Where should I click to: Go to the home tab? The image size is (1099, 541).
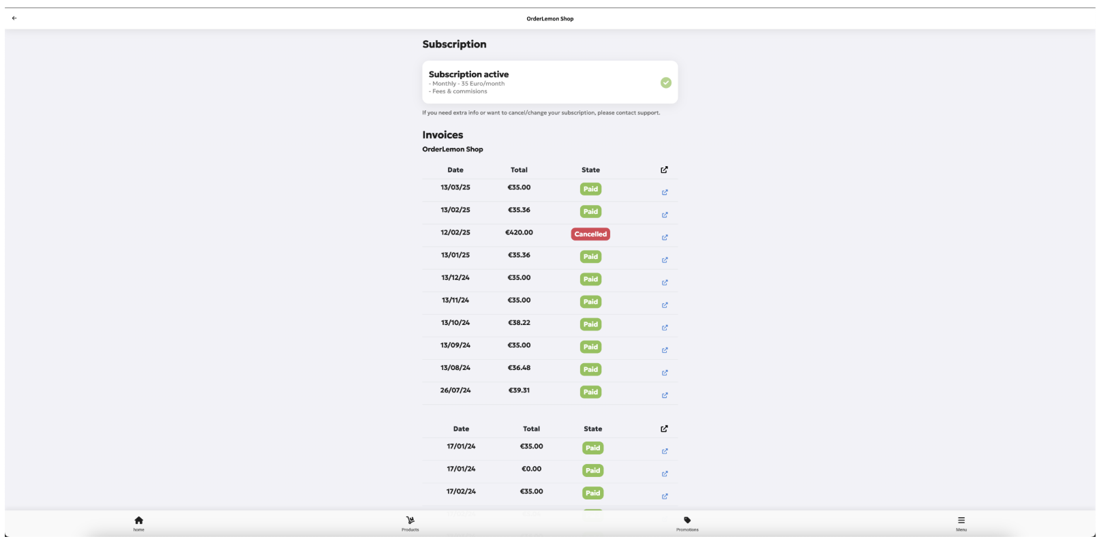(x=138, y=523)
